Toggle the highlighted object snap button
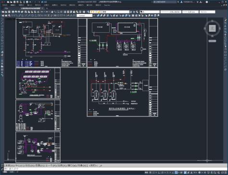 point(177,173)
